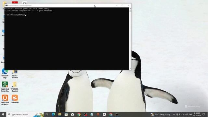Switch input language via ENG indicator
The width and height of the screenshot is (208, 117).
click(190, 114)
